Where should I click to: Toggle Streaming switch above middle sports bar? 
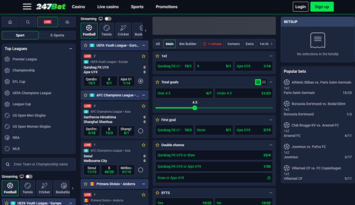pyautogui.click(x=108, y=19)
